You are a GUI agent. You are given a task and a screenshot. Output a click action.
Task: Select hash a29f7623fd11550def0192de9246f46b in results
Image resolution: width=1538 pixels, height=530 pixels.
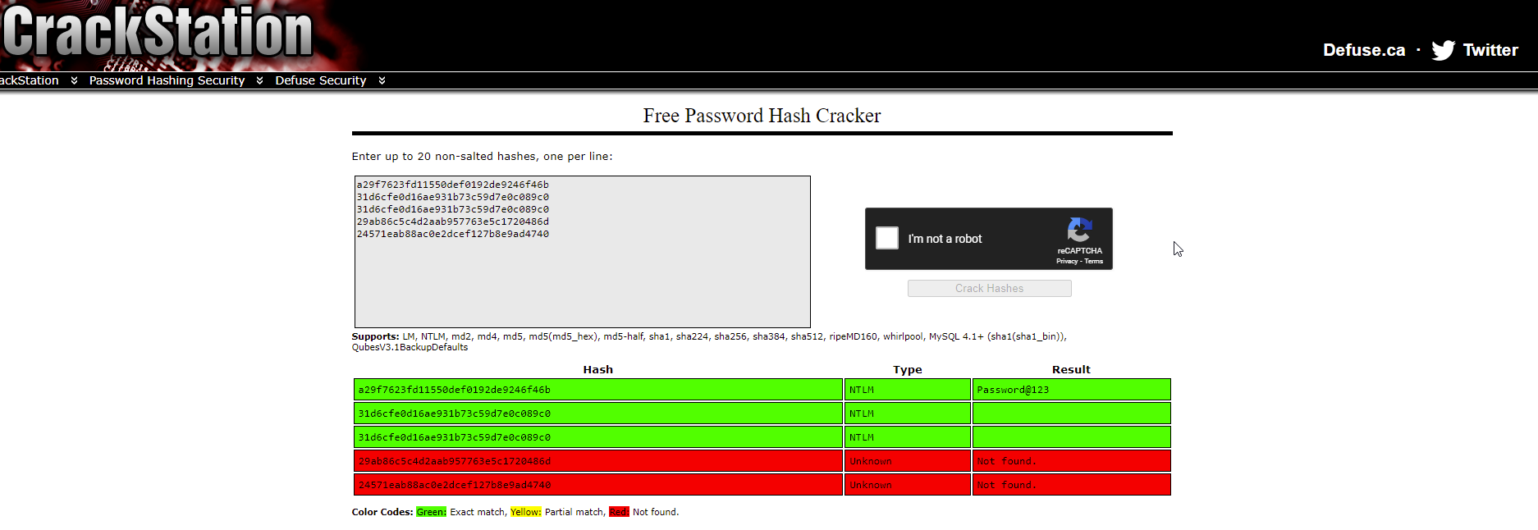(597, 390)
